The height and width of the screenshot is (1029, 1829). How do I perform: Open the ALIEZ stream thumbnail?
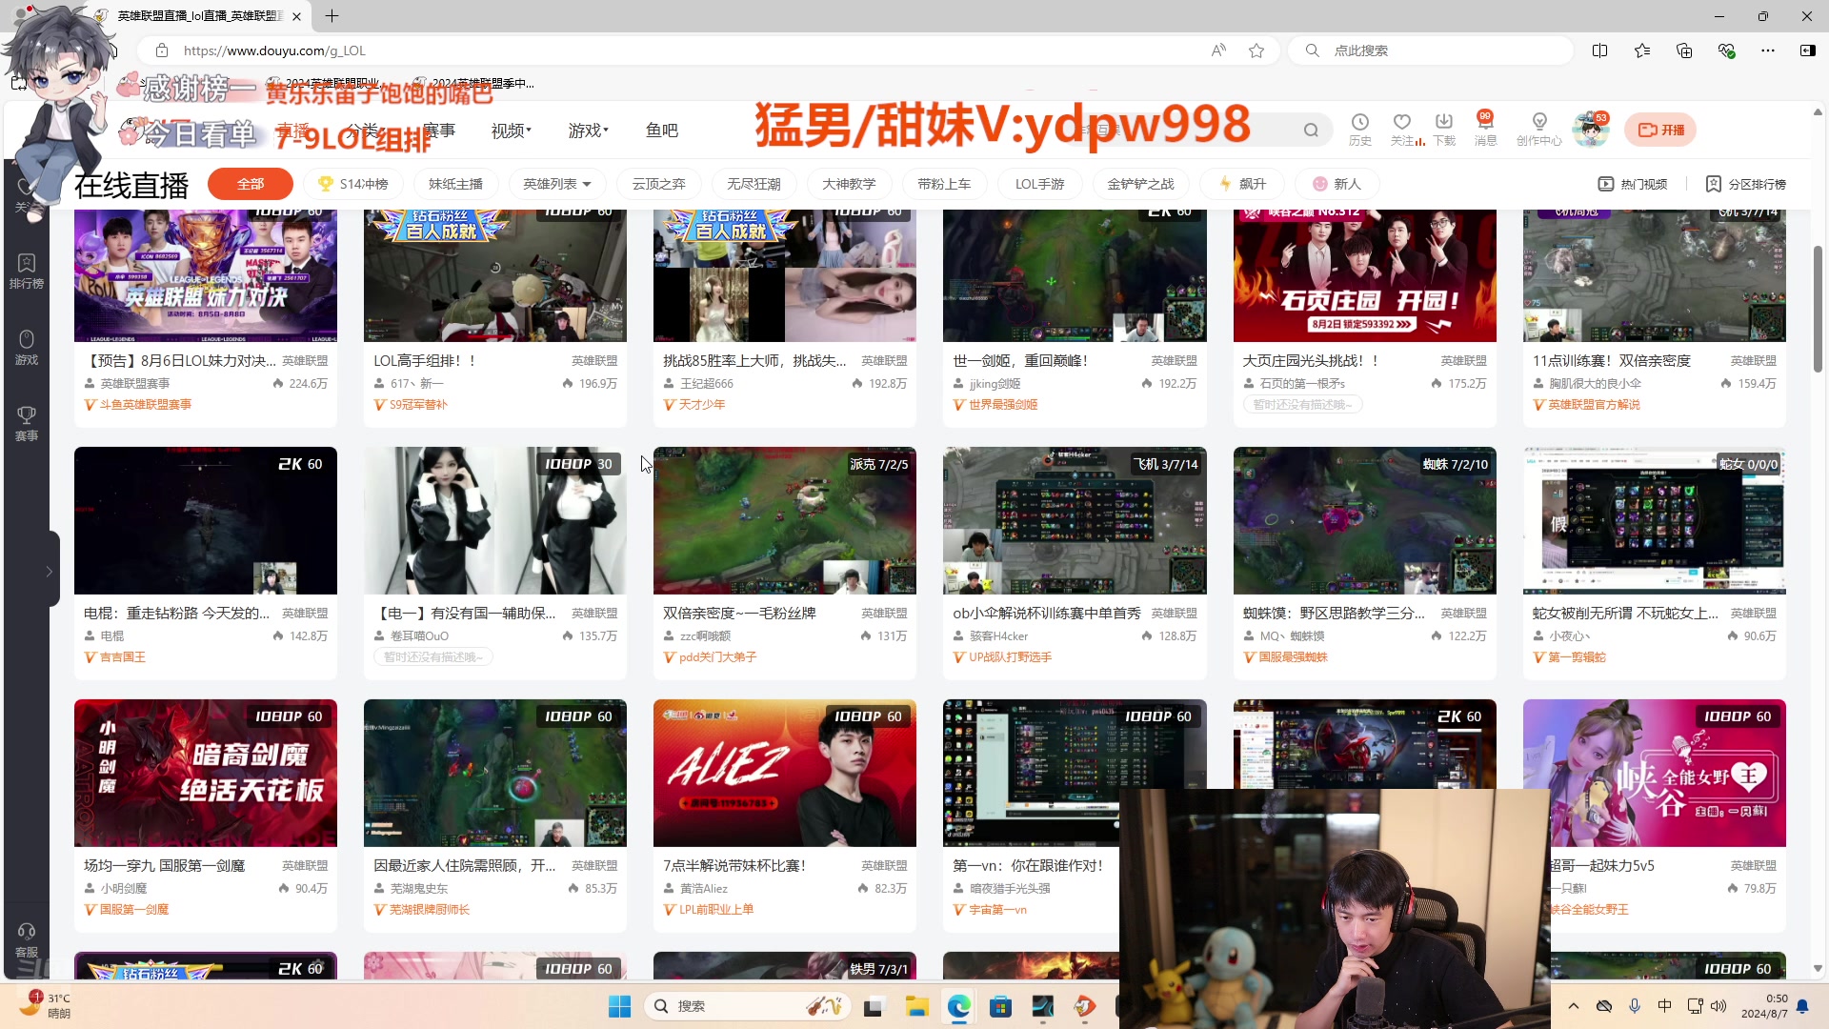click(x=784, y=773)
